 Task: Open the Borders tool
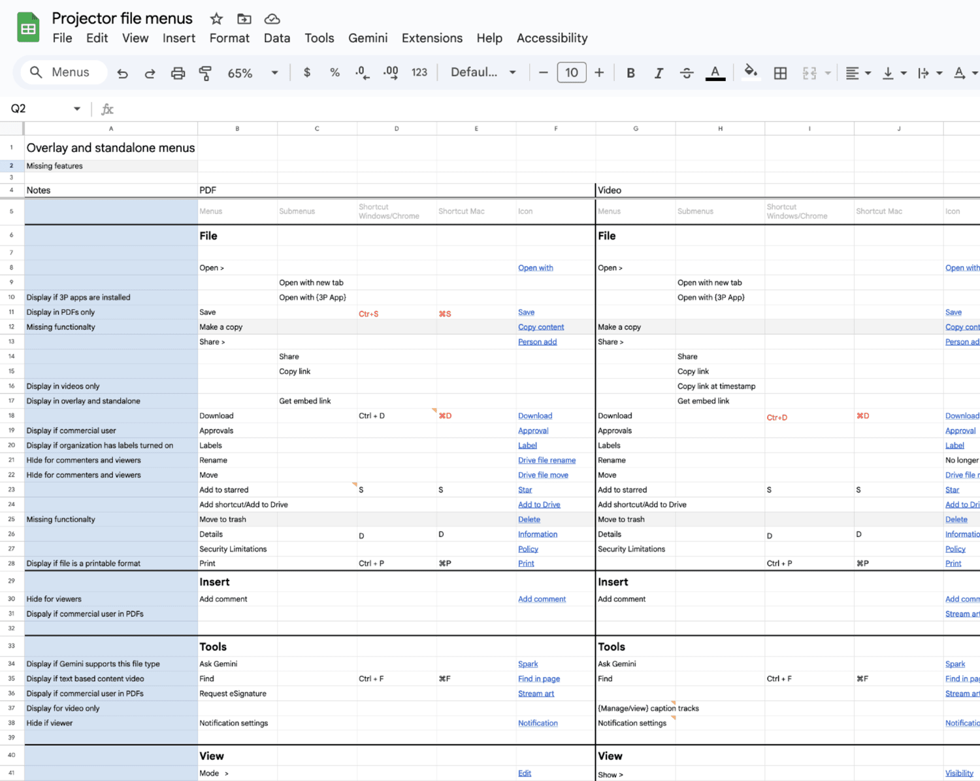point(780,72)
